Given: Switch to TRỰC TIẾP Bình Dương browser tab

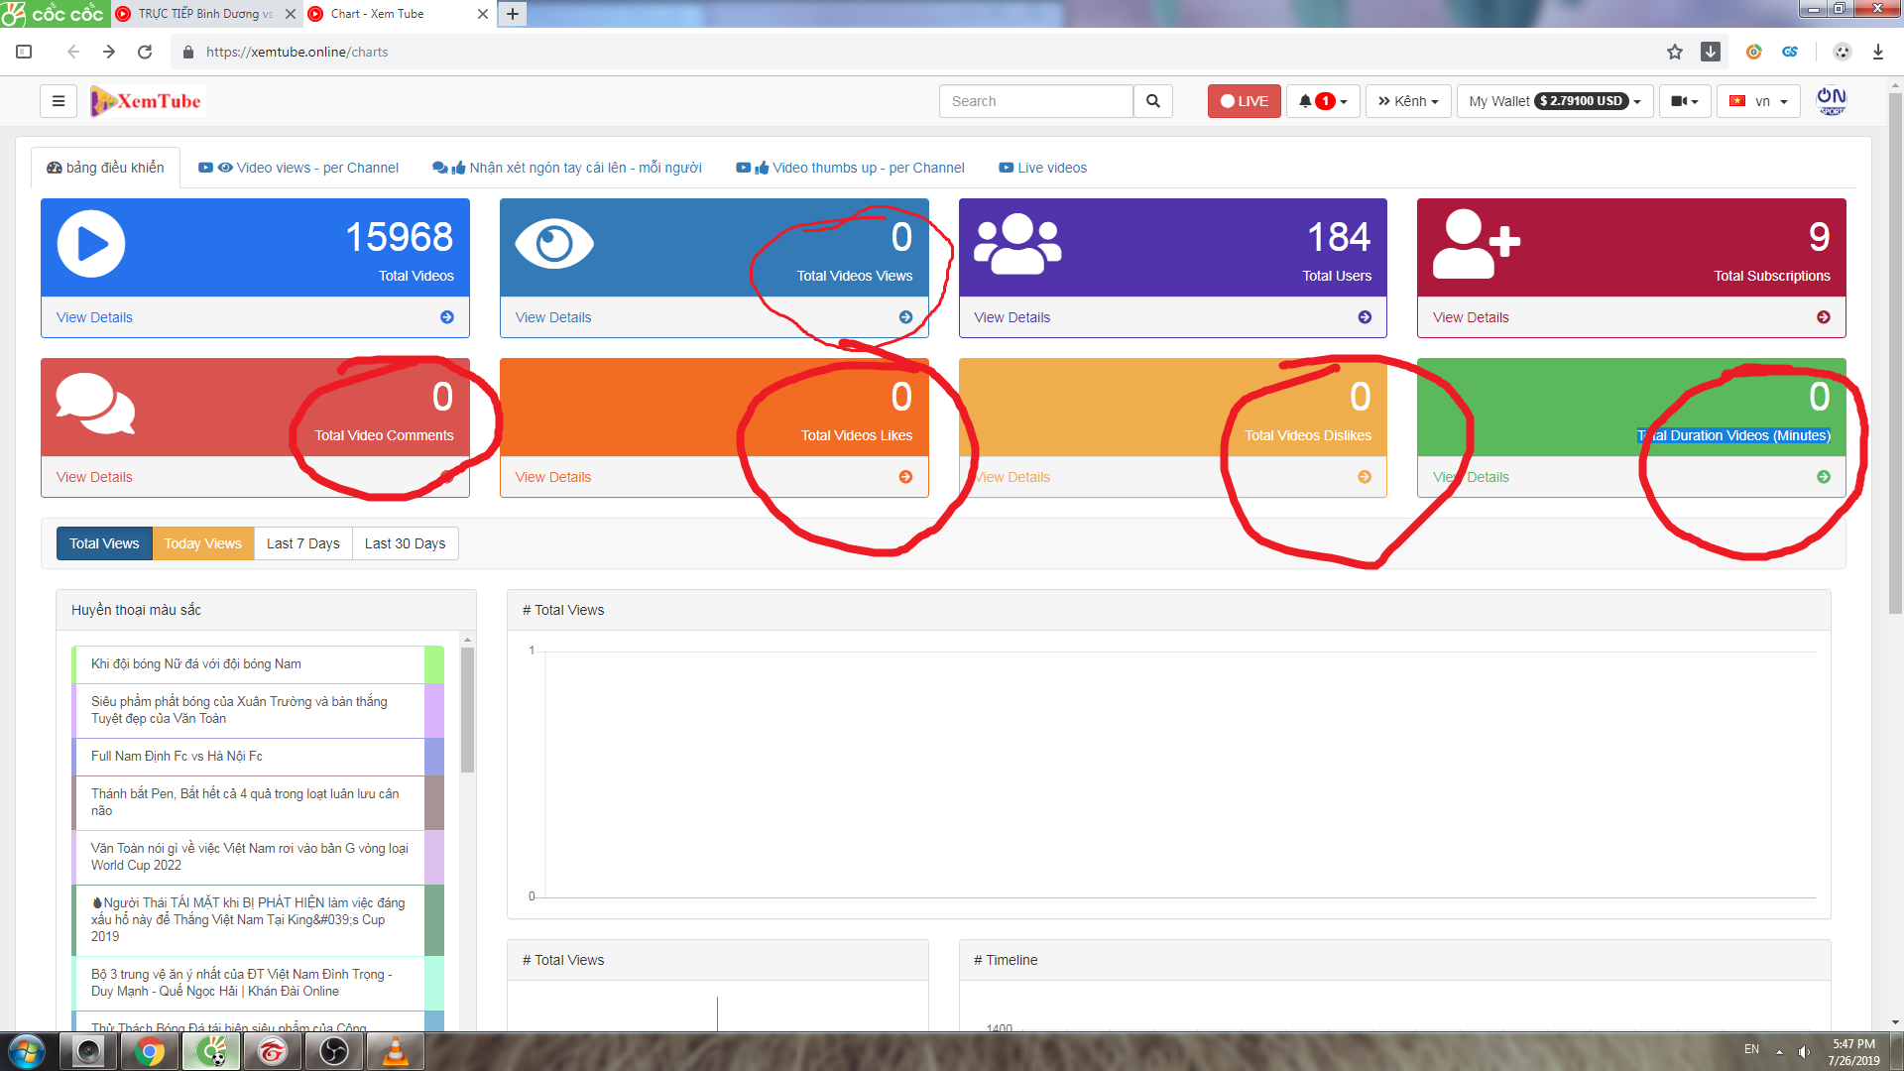Looking at the screenshot, I should pos(205,14).
